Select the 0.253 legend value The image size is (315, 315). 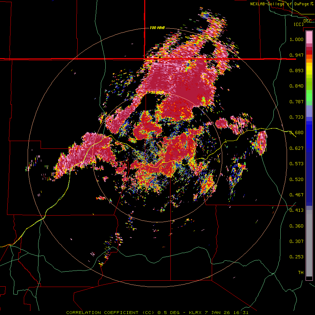(x=296, y=257)
